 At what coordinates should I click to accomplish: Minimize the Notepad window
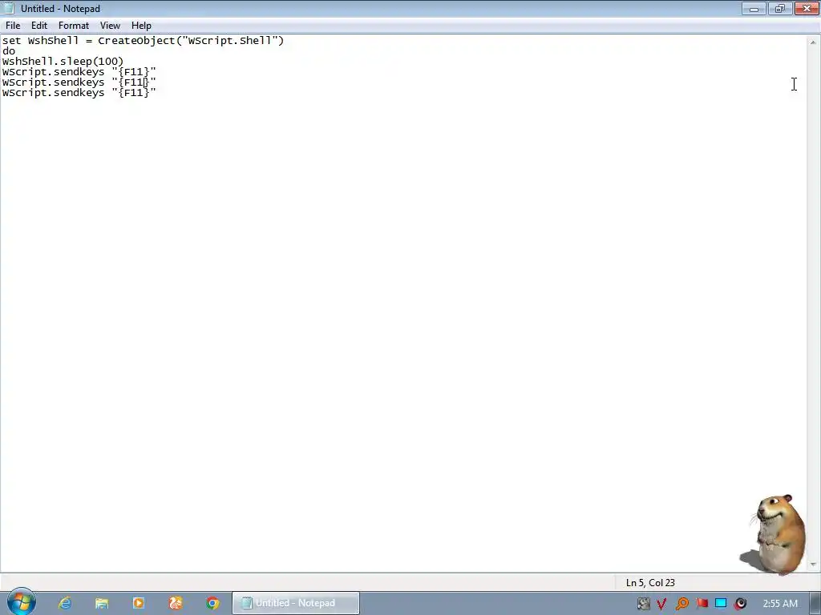(x=754, y=8)
